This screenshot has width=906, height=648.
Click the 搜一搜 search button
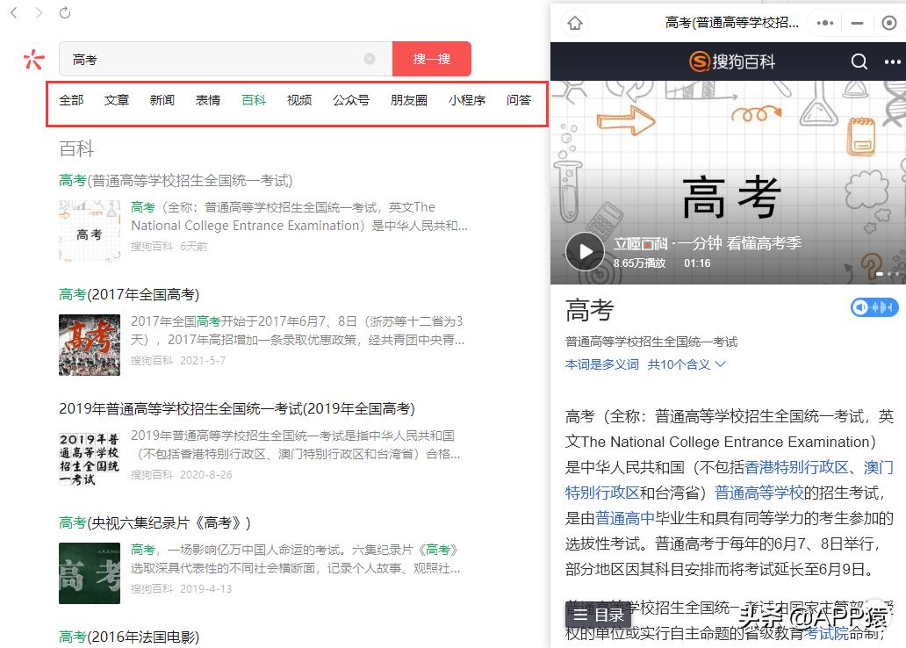pyautogui.click(x=432, y=58)
